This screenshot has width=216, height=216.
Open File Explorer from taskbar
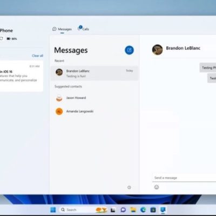tap(133, 210)
